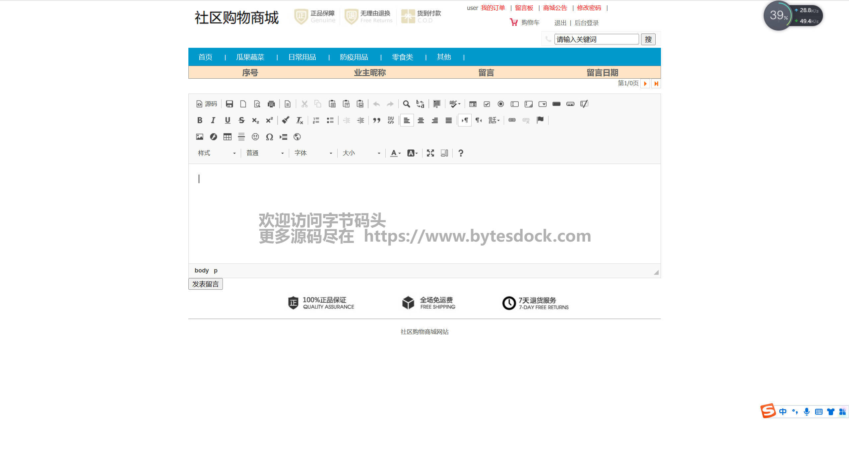The image size is (849, 456).
Task: Insert special character Omega icon
Action: [269, 137]
